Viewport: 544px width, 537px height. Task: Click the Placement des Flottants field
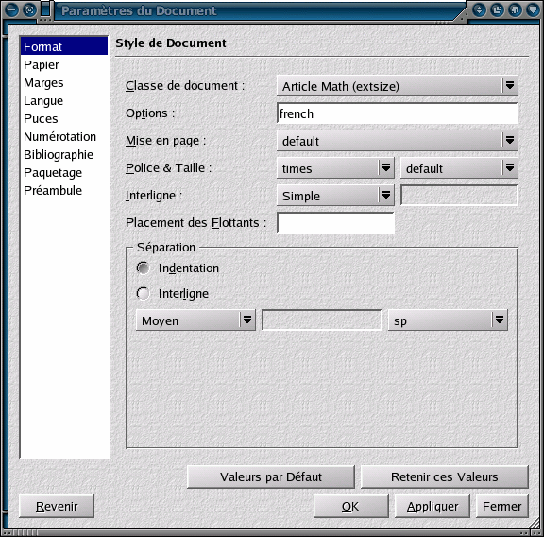pos(335,223)
